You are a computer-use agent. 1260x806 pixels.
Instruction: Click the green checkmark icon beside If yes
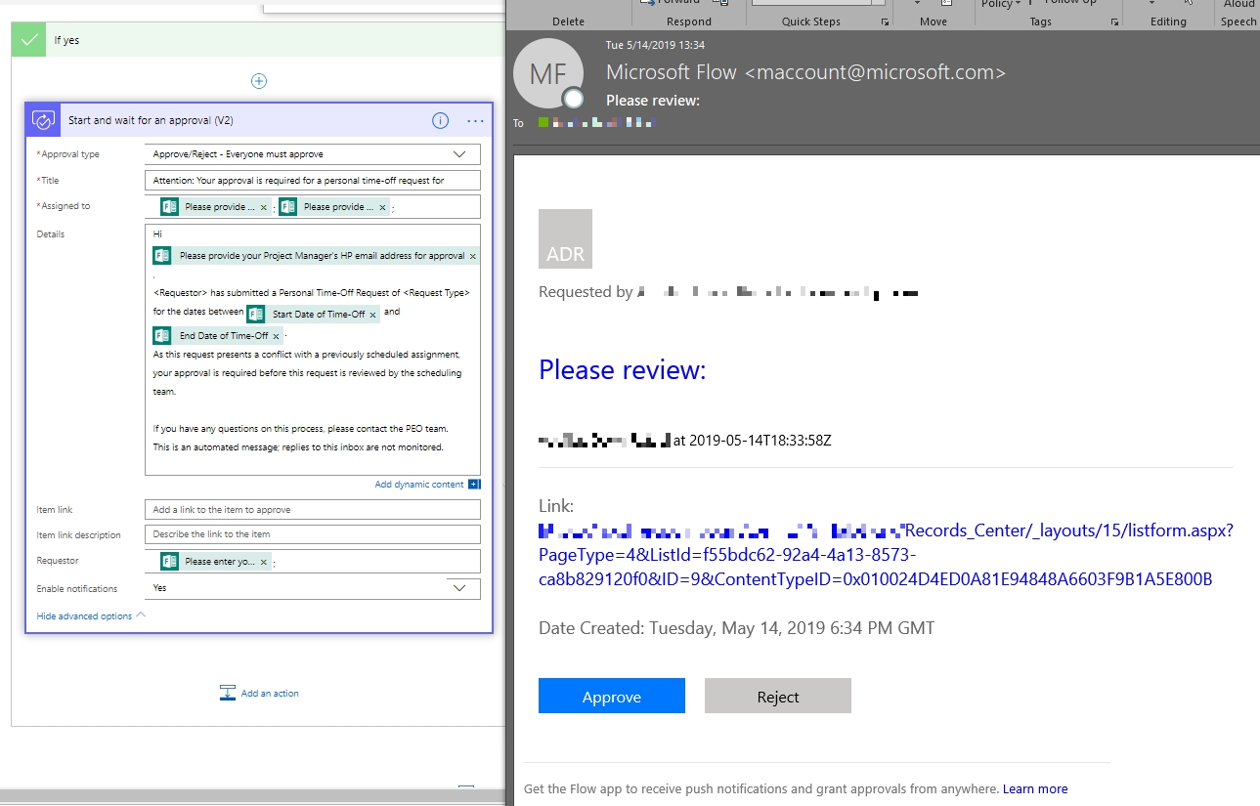click(x=28, y=40)
